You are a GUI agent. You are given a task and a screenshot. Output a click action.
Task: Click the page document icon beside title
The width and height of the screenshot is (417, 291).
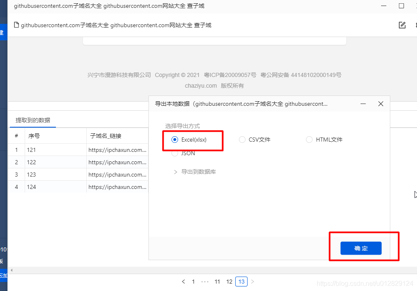[x=16, y=25]
